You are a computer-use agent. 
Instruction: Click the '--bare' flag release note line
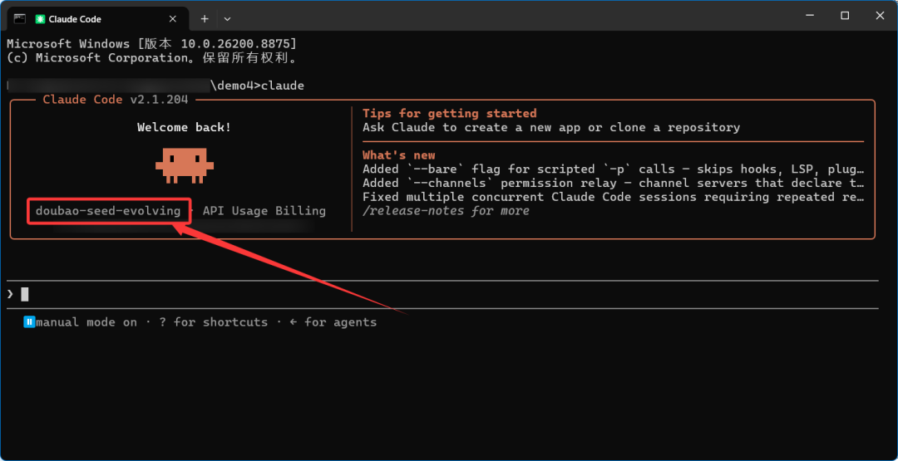pos(613,169)
